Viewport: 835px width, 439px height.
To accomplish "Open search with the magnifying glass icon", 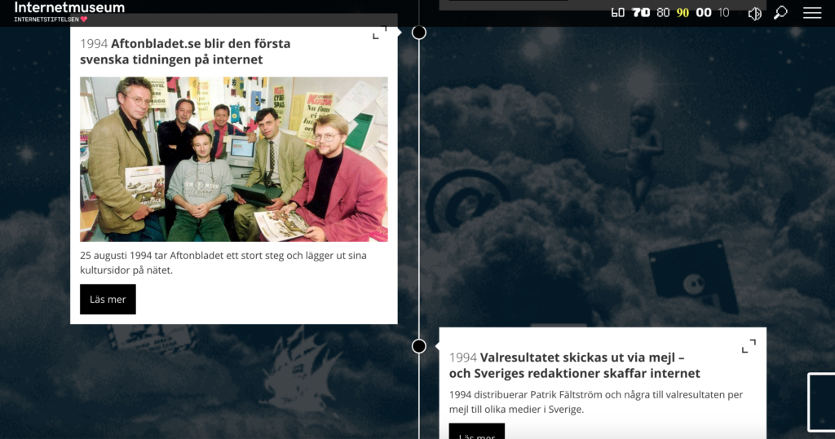I will coord(780,13).
